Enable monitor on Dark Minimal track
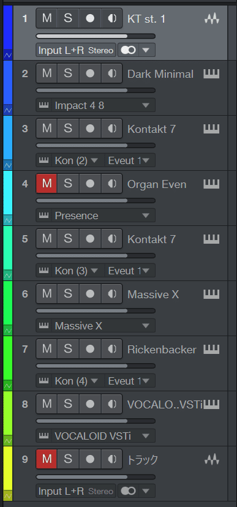The image size is (237, 507). click(112, 73)
